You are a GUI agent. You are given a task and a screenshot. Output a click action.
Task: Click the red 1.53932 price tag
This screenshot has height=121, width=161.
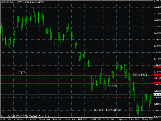click(x=157, y=67)
